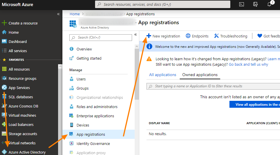Click the Groups people icon
This screenshot has height=155, width=280.
point(71,88)
